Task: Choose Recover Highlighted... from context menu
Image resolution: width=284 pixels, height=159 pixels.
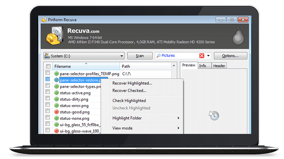Action: 132,83
